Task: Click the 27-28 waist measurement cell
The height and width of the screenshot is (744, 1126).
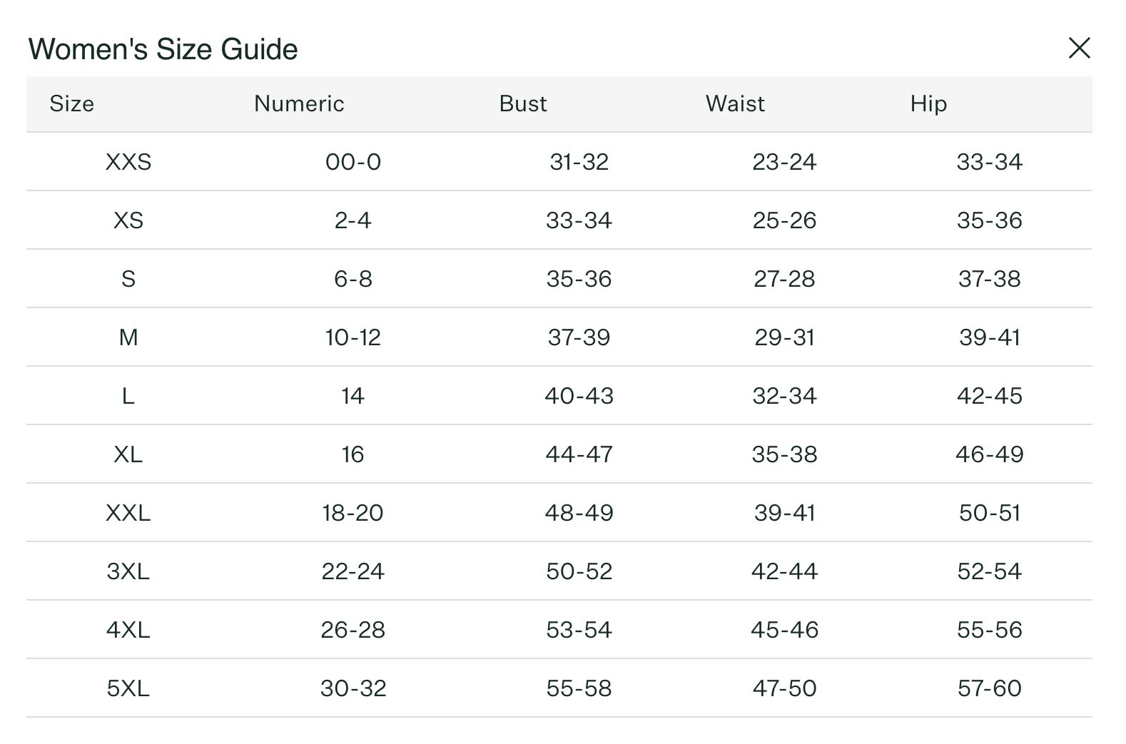Action: pyautogui.click(x=784, y=279)
